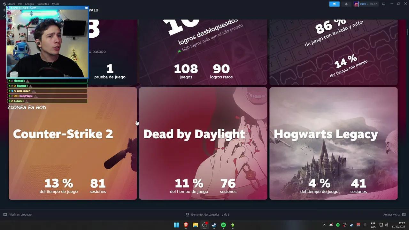Click Counter-Strike 2 '81 sesiones'
This screenshot has height=230, width=409.
click(x=98, y=186)
